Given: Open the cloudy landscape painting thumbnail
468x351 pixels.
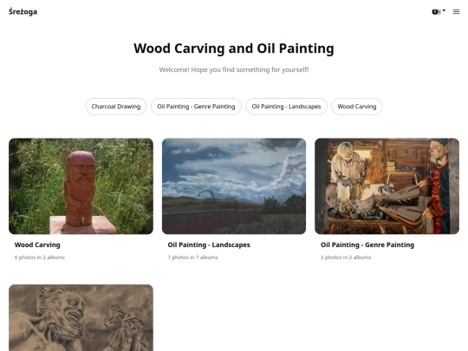Looking at the screenshot, I should 234,186.
